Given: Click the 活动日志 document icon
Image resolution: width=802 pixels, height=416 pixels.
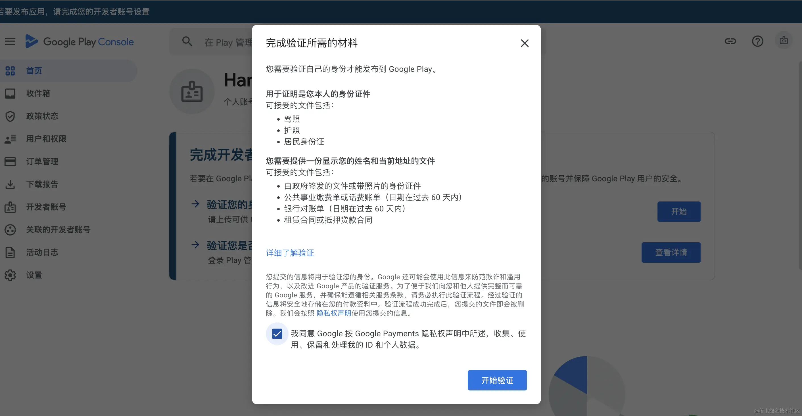Looking at the screenshot, I should [10, 252].
